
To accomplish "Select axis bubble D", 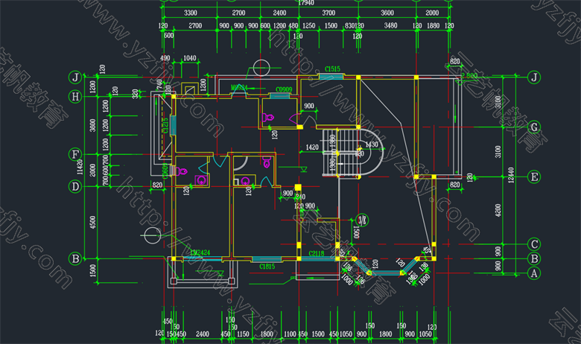I will 75,186.
